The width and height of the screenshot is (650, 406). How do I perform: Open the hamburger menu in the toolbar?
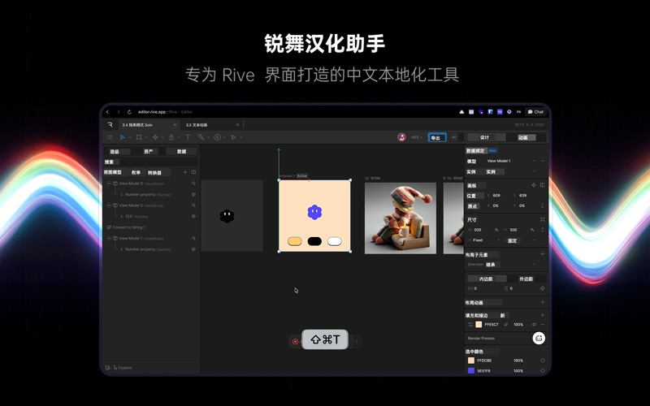110,137
